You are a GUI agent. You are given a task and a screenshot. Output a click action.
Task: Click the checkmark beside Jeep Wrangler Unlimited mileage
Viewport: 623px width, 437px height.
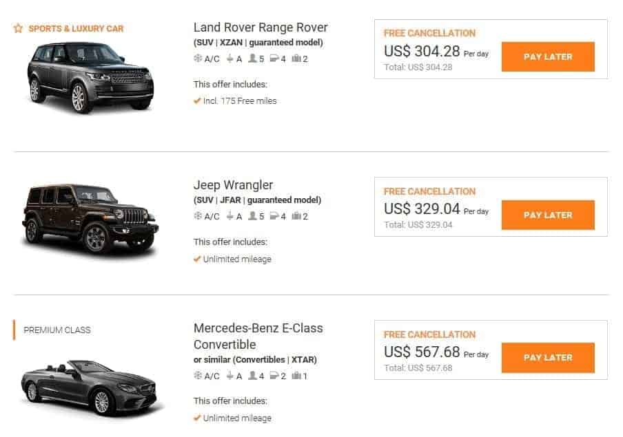pyautogui.click(x=197, y=259)
